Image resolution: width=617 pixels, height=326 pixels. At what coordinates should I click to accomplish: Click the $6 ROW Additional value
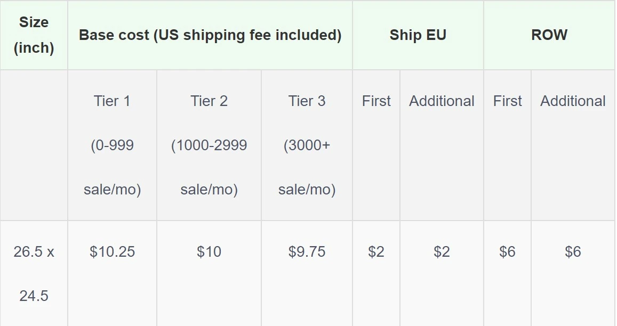(573, 251)
